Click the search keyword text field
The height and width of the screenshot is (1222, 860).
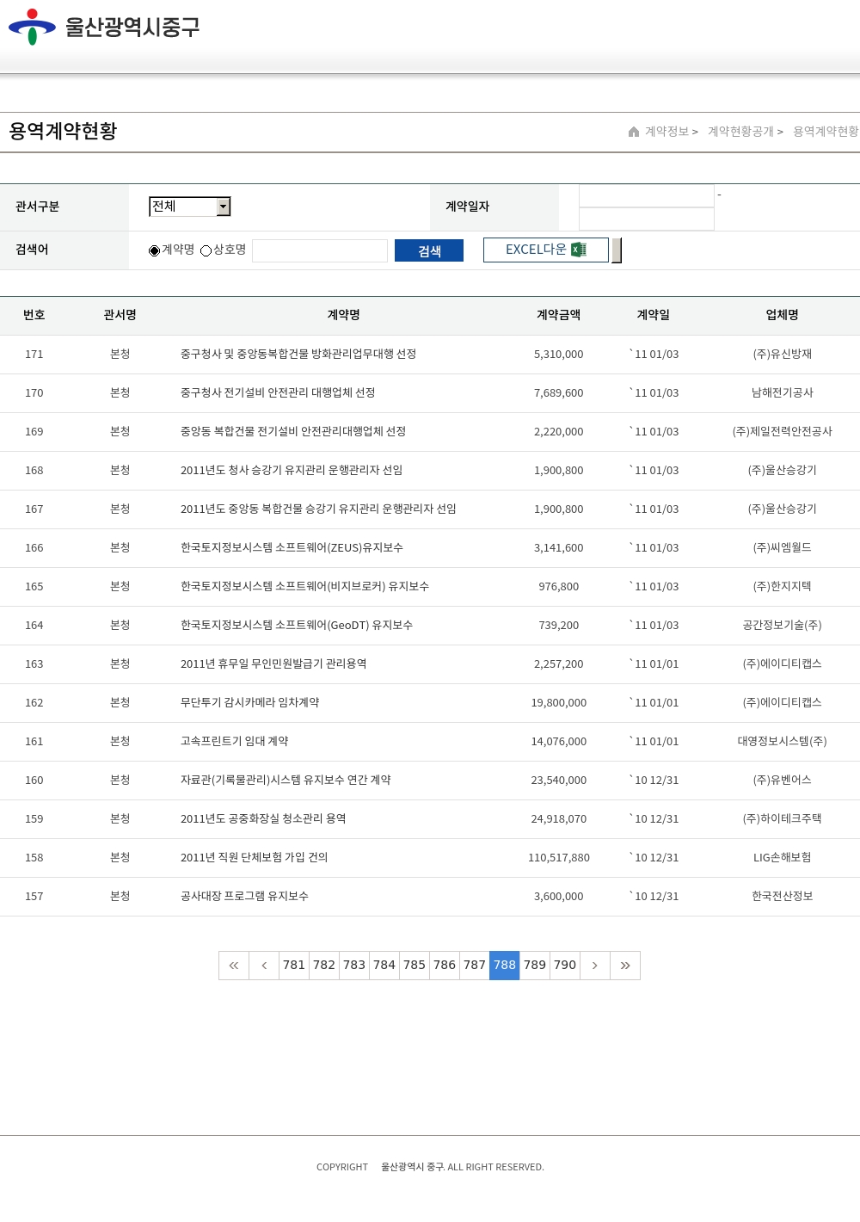click(320, 250)
